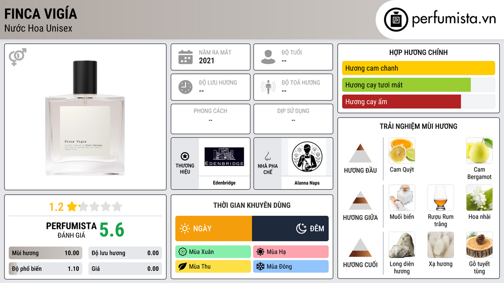Select the Đêm time block

(x=290, y=228)
